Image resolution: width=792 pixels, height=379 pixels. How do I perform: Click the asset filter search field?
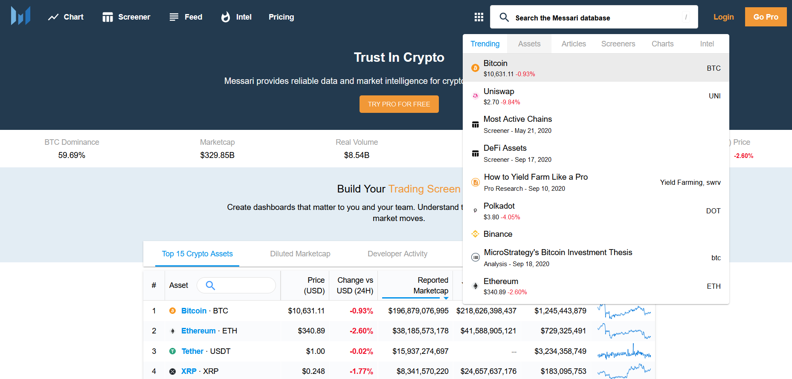[x=236, y=285]
